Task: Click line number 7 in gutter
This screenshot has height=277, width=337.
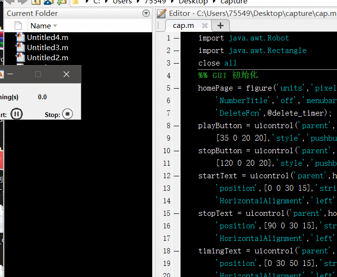Action: pos(168,113)
